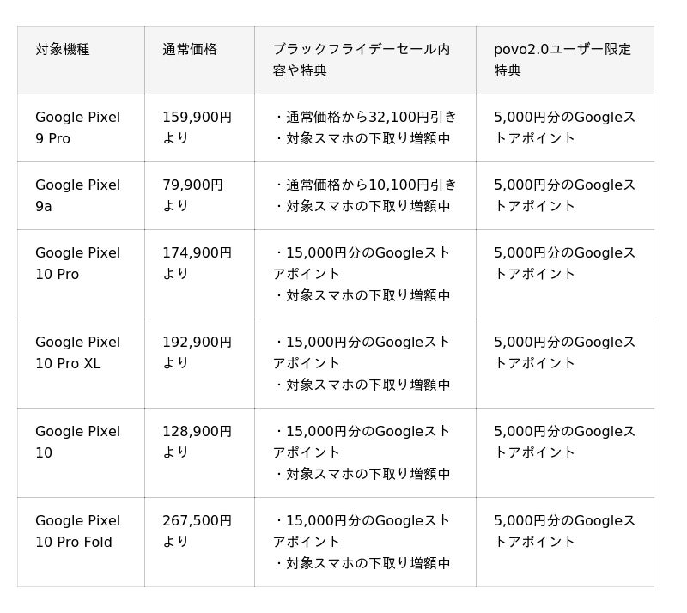Screen dimensions: 687x613
Task: Select the ブラックフライデーセール内容や特典 header cell
Action: [362, 60]
